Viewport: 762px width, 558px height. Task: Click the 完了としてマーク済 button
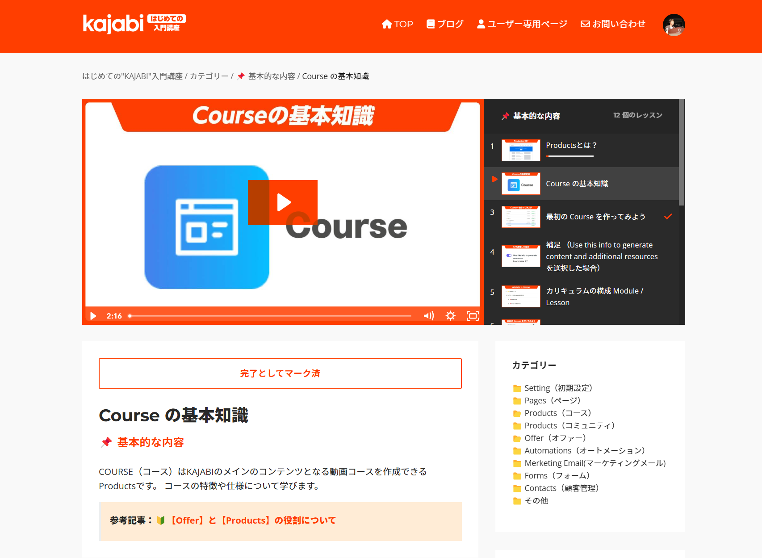click(280, 373)
